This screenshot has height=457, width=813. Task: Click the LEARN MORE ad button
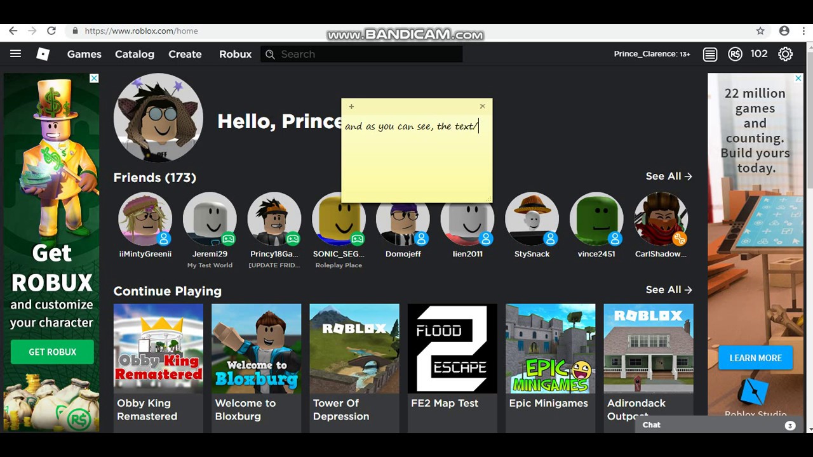(x=756, y=358)
